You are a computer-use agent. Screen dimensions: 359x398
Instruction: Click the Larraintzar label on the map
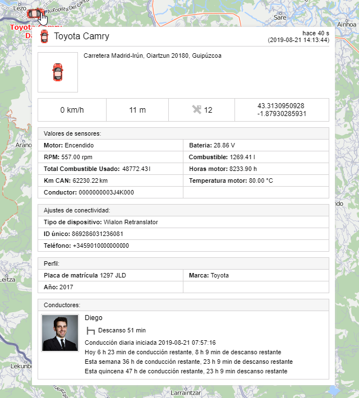pos(186,393)
